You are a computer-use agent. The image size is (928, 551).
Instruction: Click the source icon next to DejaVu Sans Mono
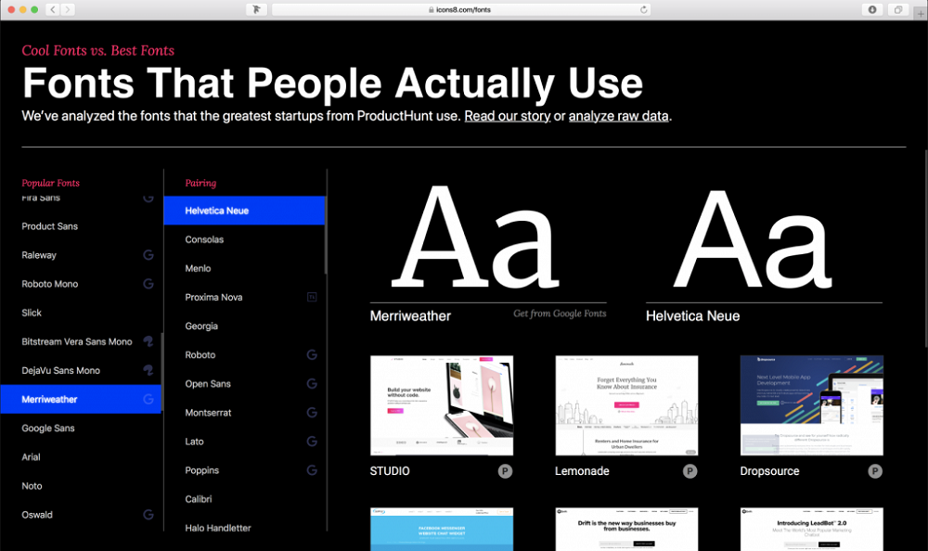(x=148, y=370)
